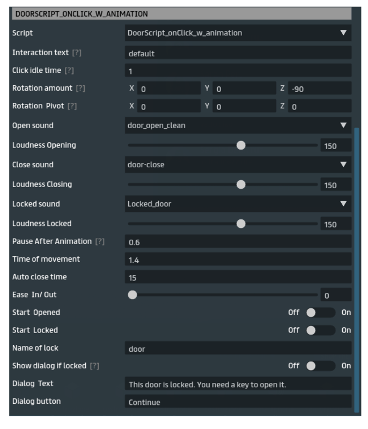Image resolution: width=368 pixels, height=429 pixels.
Task: Expand the Locked sound dropdown
Action: pyautogui.click(x=238, y=204)
